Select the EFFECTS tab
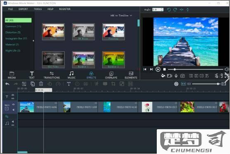Image resolution: width=230 pixels, height=154 pixels. [91, 75]
